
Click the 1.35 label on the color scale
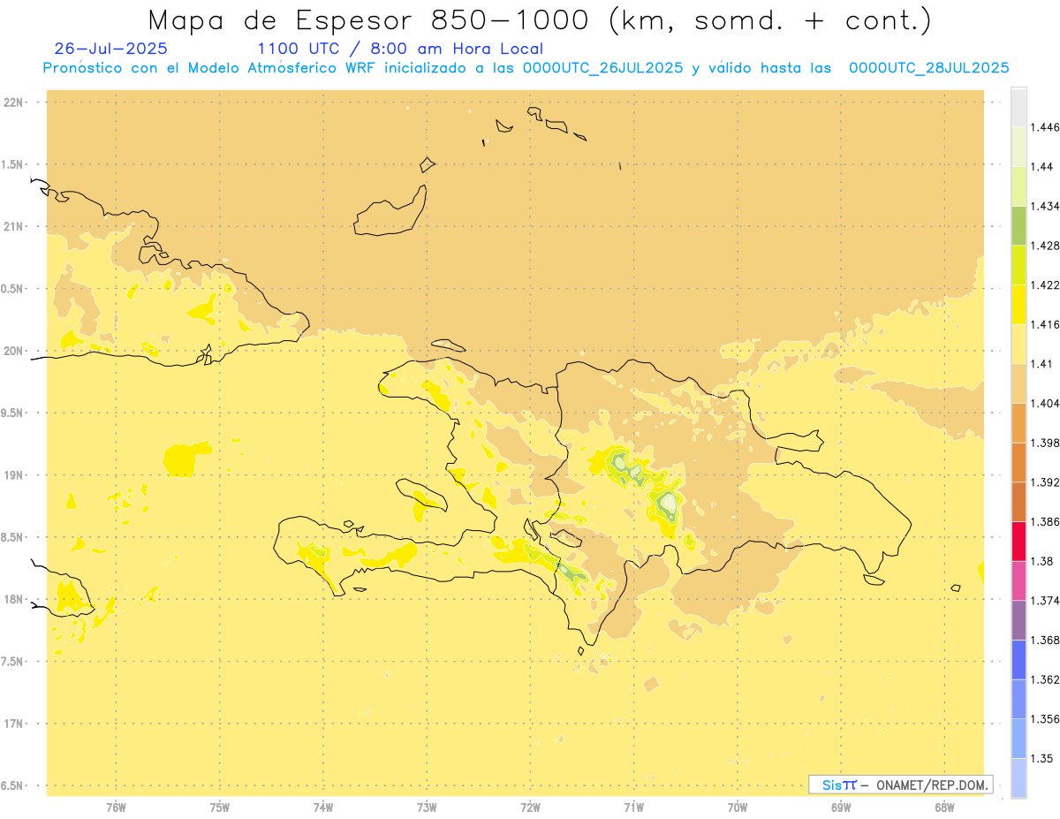coord(1041,758)
